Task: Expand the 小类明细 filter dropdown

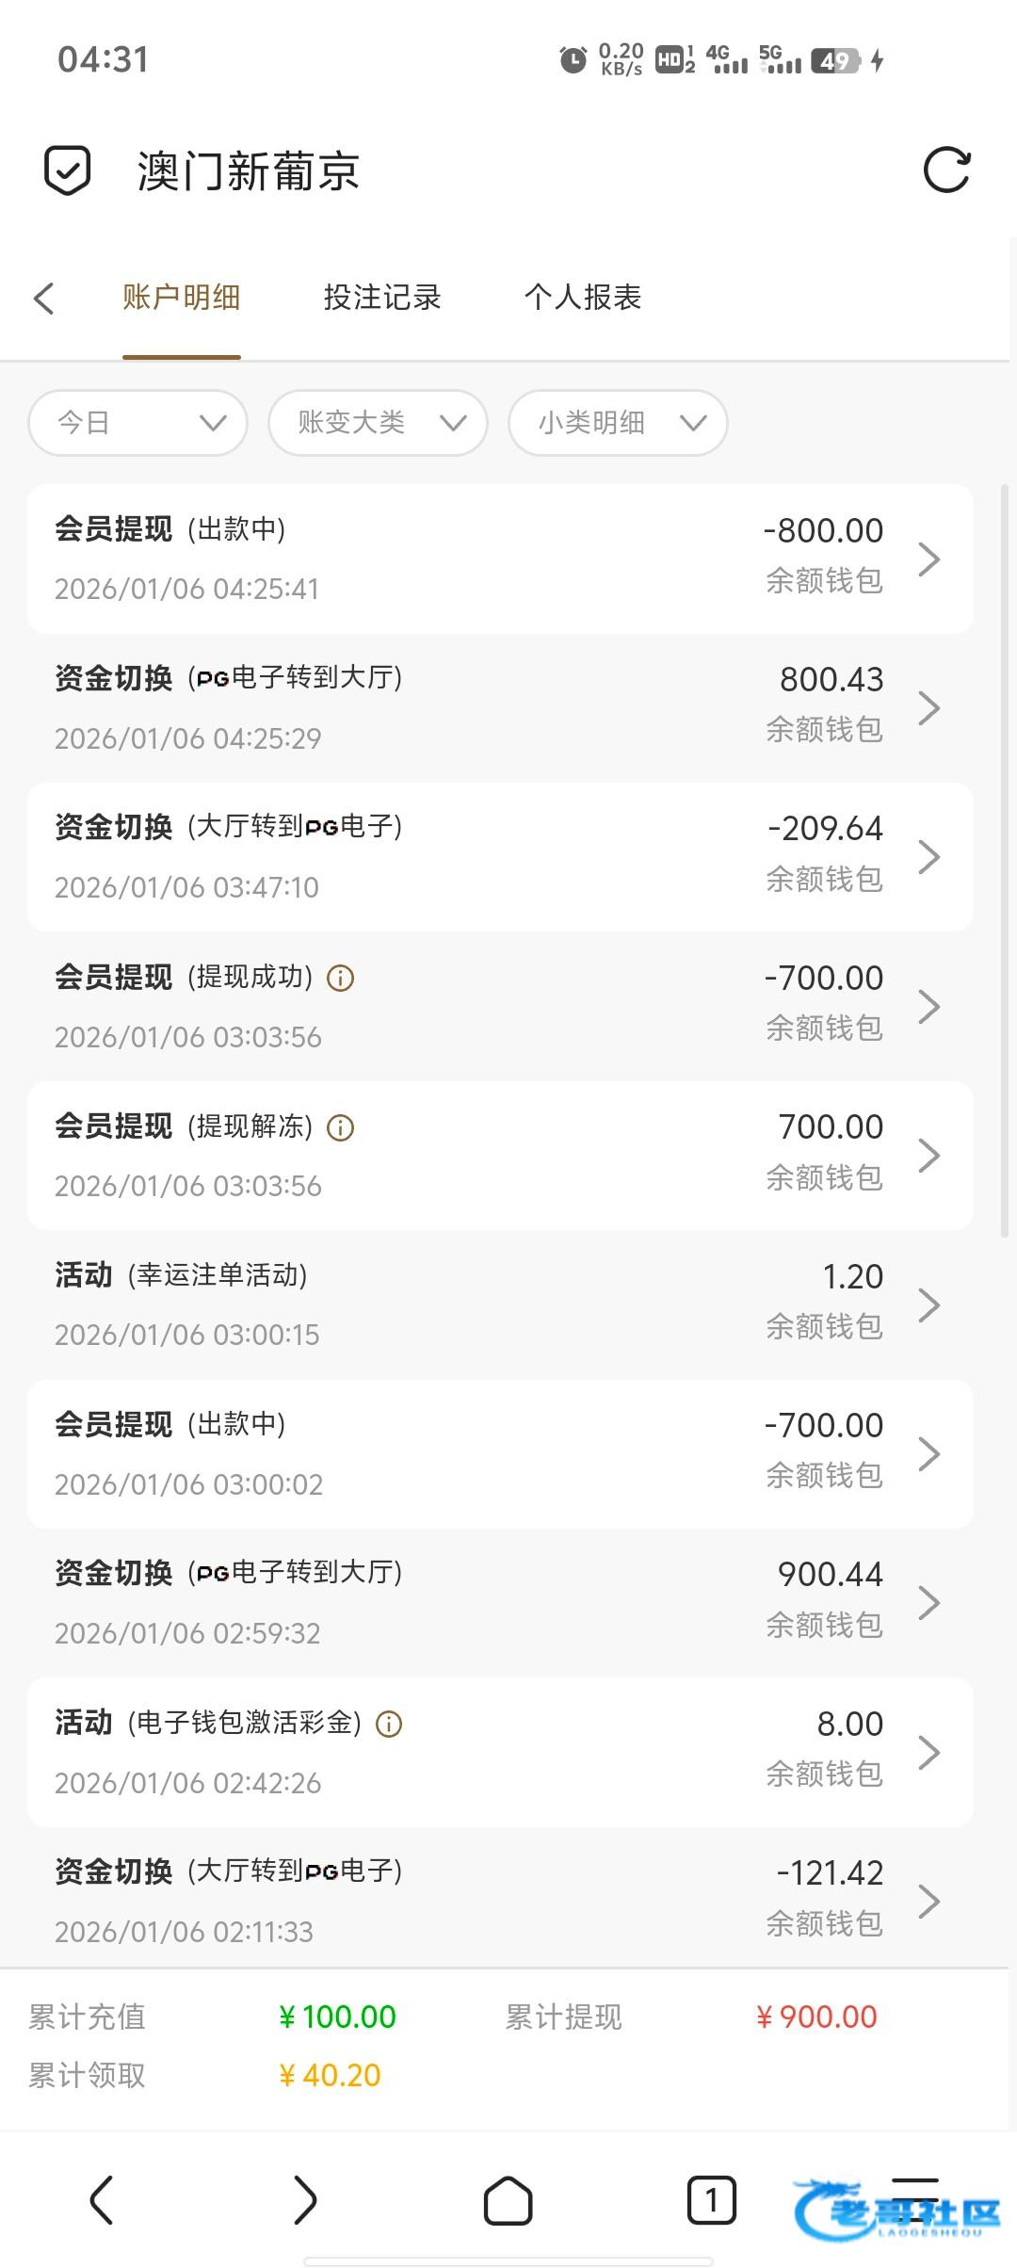Action: pos(618,423)
